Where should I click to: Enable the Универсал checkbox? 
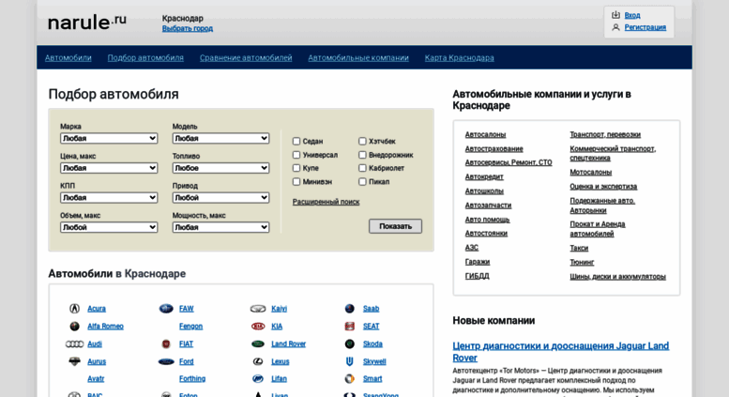pyautogui.click(x=296, y=155)
